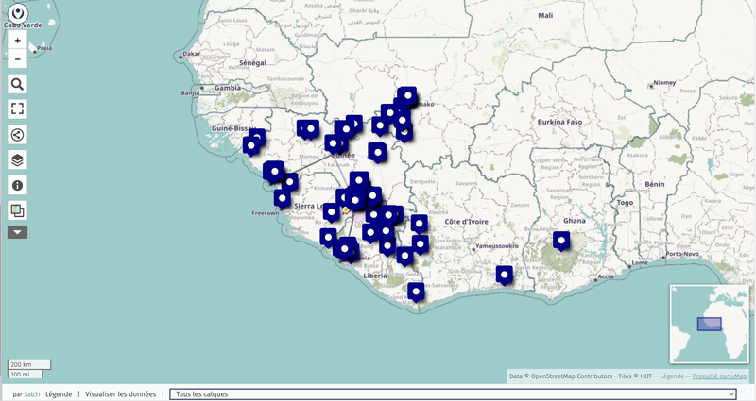Screen dimensions: 756x401
Task: Click the 'Accra' city label
Action: click(x=606, y=276)
